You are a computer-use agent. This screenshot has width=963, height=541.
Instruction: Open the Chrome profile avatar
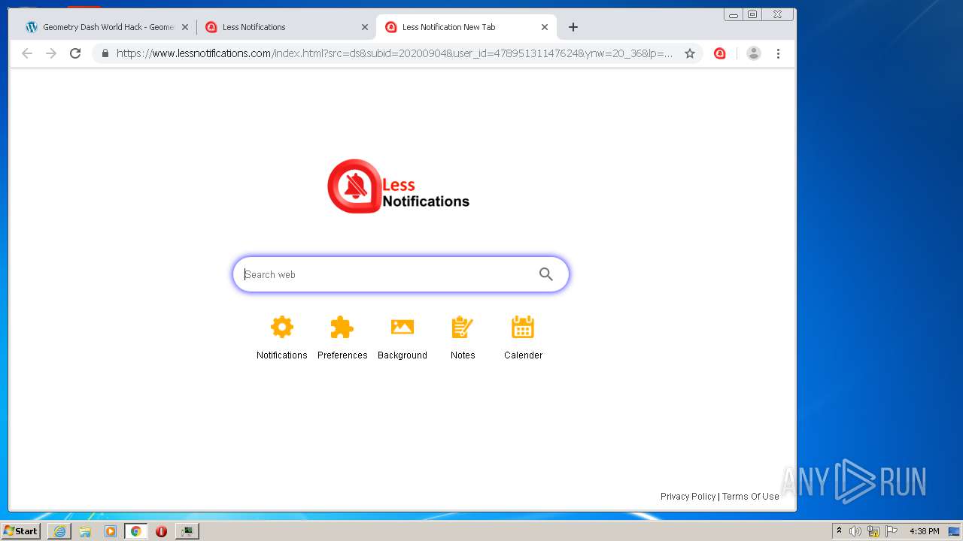pyautogui.click(x=754, y=53)
